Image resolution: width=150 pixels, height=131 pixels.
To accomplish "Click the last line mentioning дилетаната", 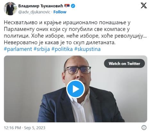I will point(60,42).
